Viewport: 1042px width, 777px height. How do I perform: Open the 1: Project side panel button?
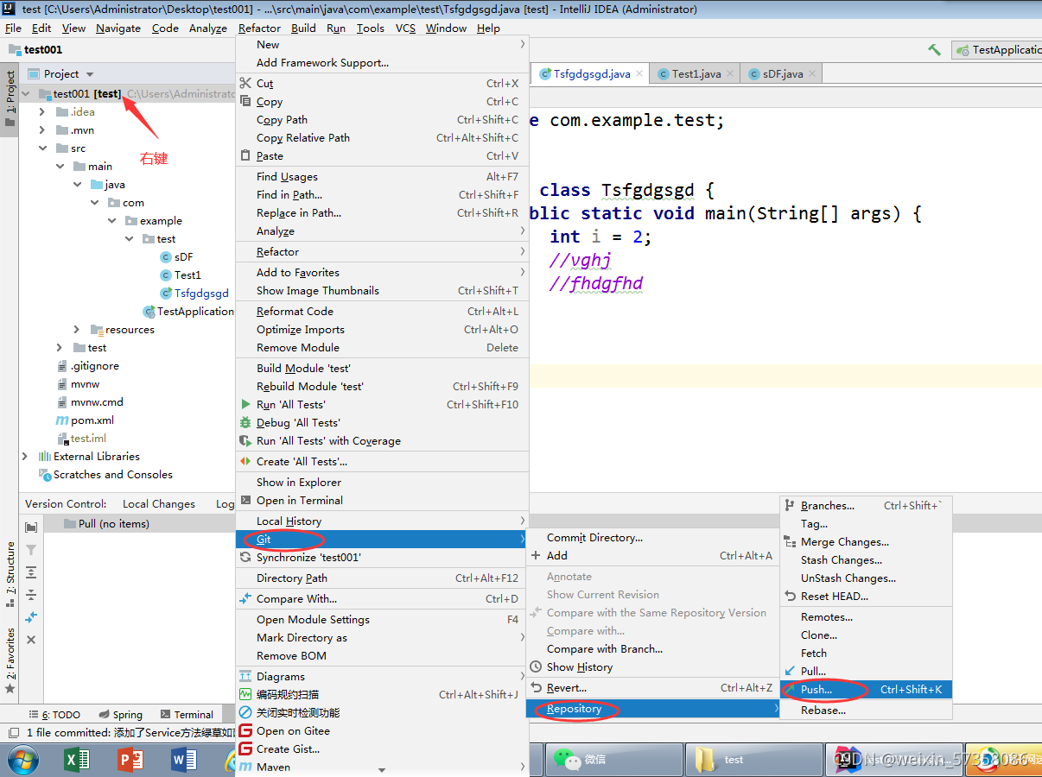[10, 98]
